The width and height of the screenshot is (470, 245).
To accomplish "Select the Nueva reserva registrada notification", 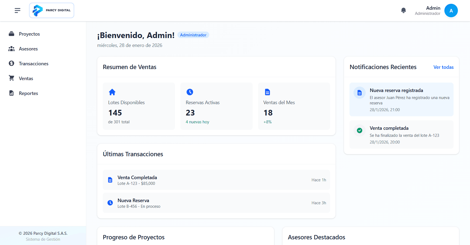I will (x=401, y=100).
